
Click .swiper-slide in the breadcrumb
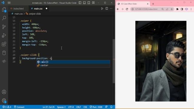(35, 14)
